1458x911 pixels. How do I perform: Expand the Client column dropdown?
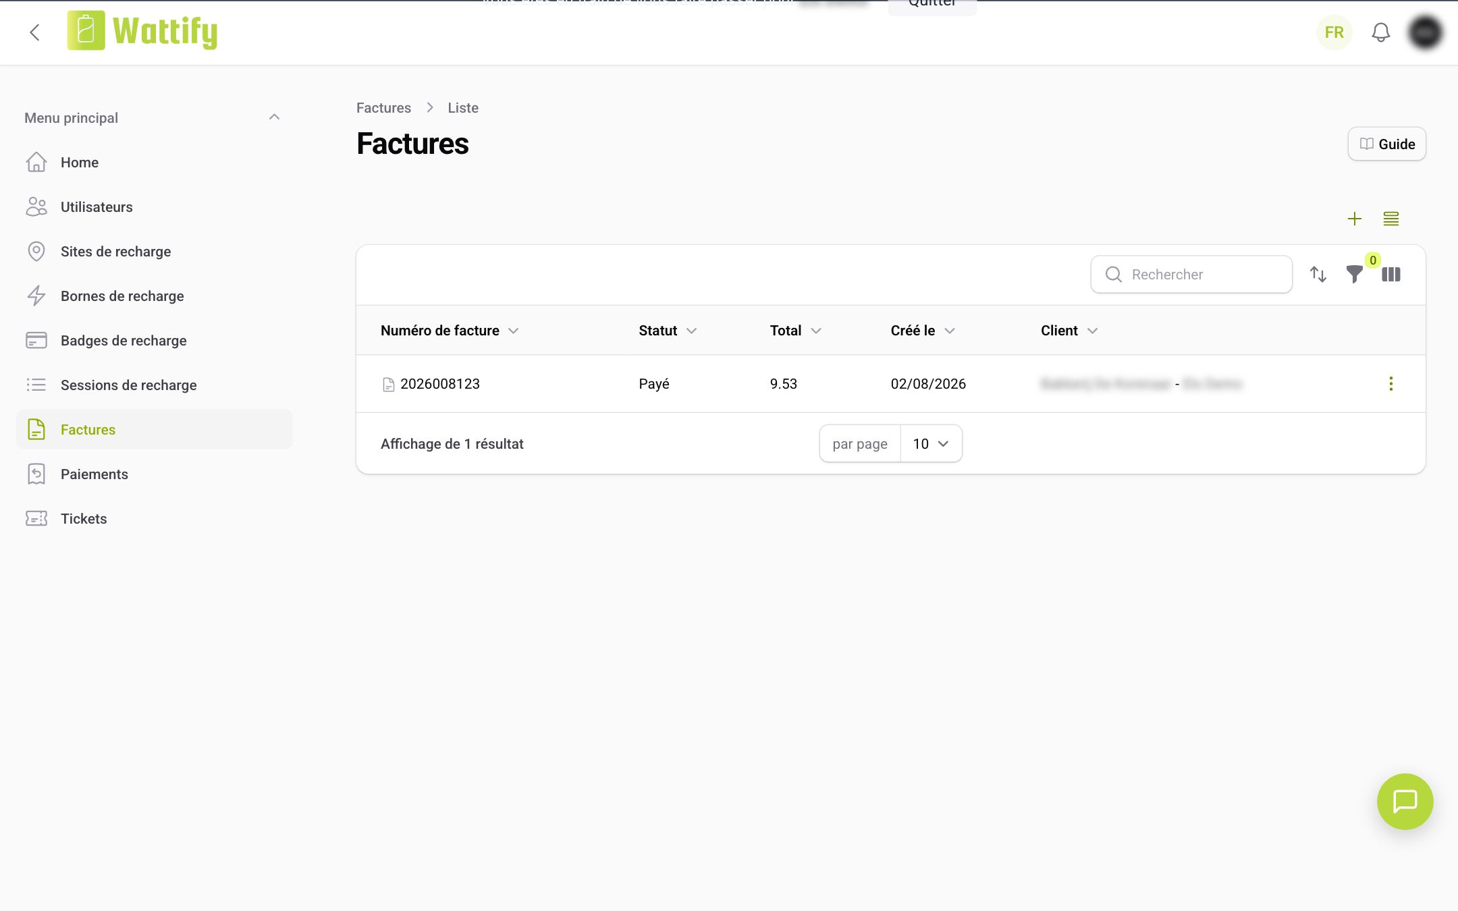(1092, 331)
